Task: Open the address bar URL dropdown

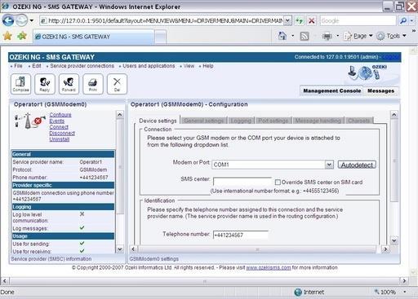Action: (287, 20)
